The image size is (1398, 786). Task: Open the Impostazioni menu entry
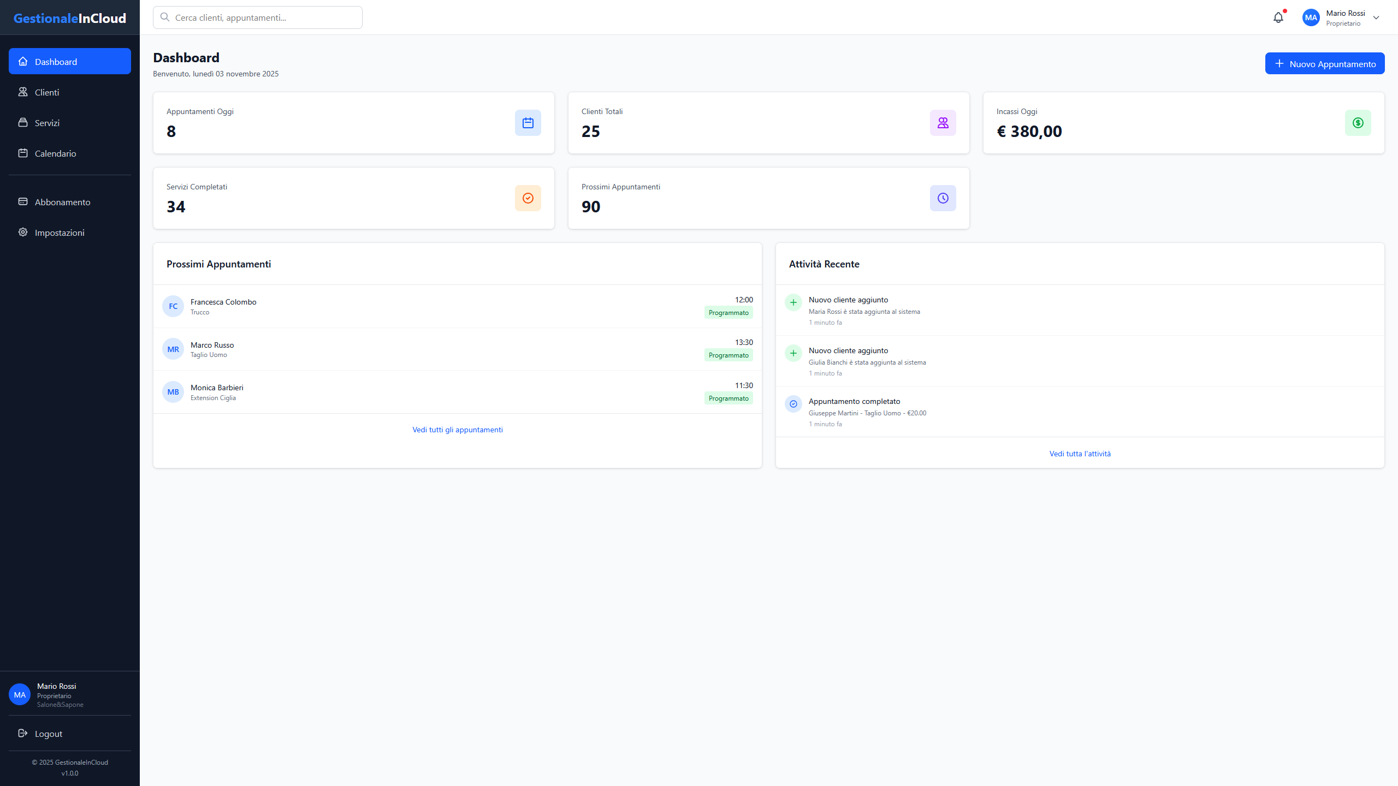pyautogui.click(x=60, y=233)
